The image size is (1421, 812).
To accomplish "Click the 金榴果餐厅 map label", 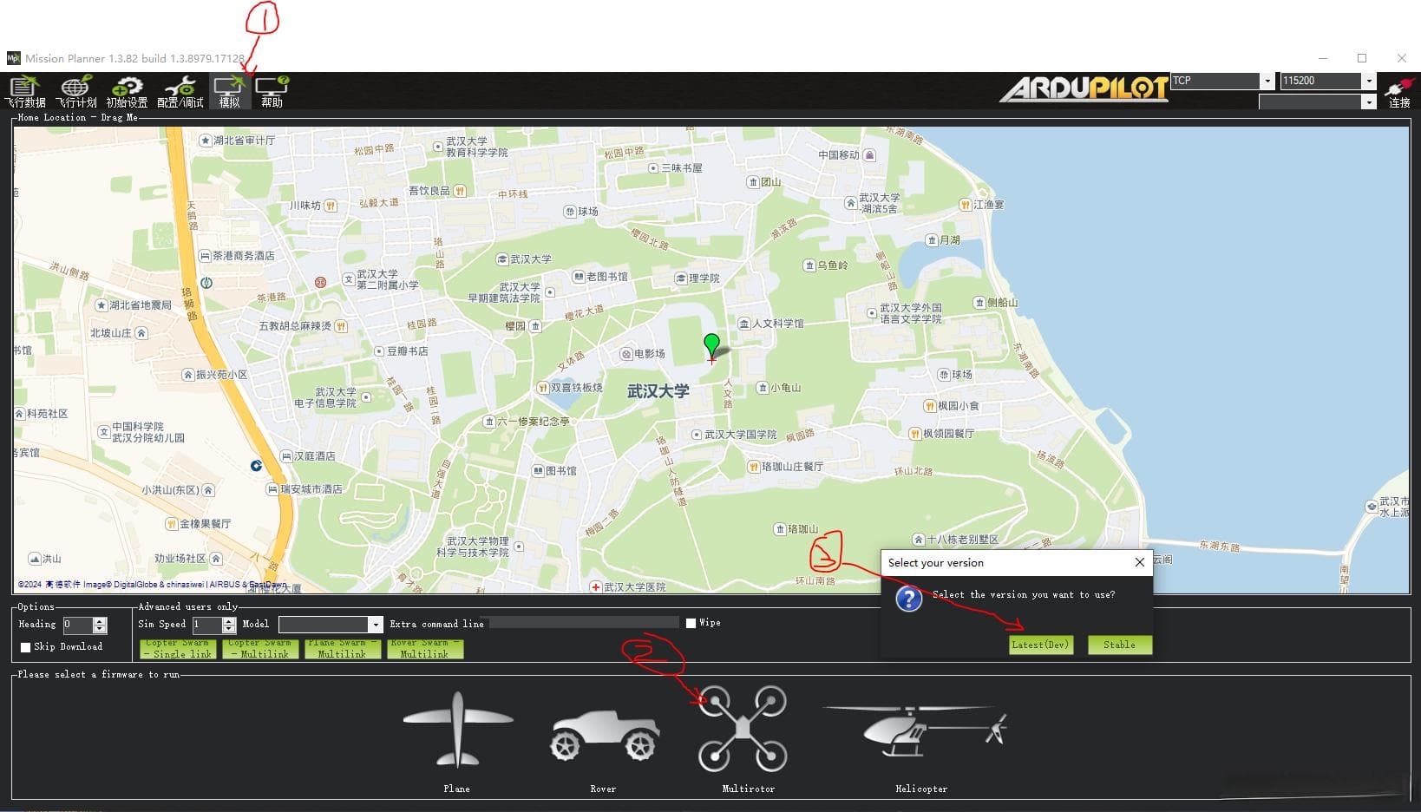I will click(205, 524).
